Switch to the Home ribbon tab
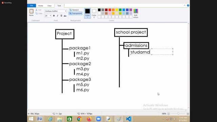The height and width of the screenshot is (122, 217). pos(41,6)
